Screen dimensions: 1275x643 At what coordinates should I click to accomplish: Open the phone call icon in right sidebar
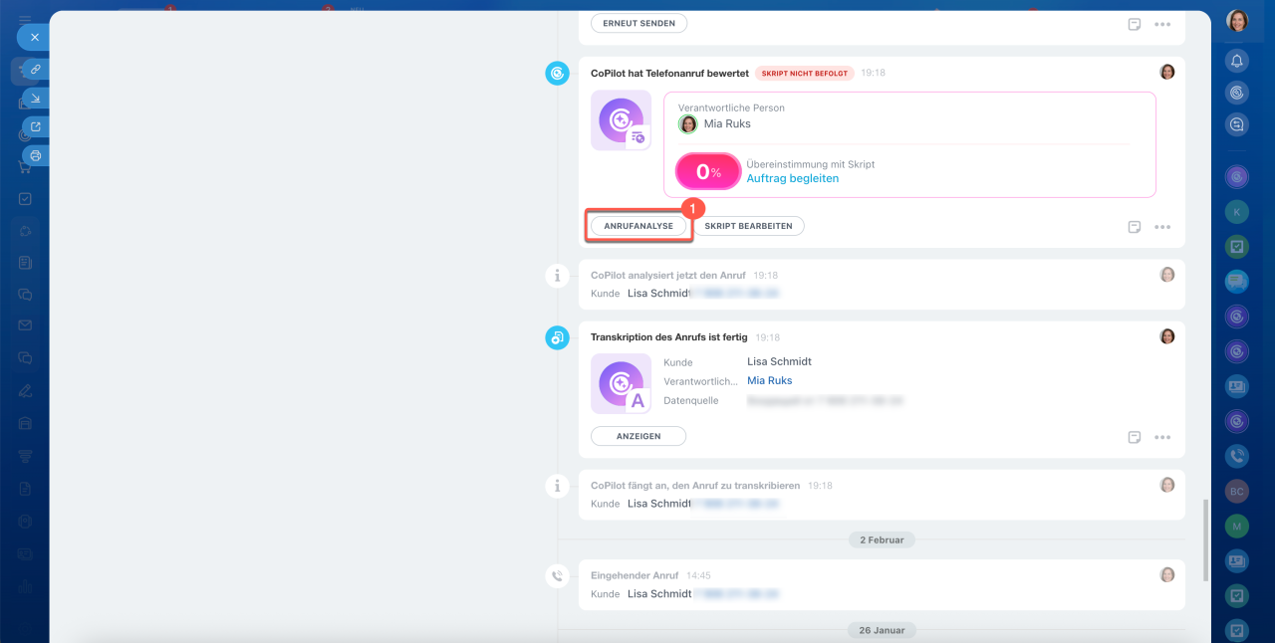[x=1237, y=456]
